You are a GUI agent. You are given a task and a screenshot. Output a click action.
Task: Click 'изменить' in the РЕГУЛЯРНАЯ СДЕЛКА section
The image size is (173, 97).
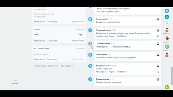click(x=80, y=48)
